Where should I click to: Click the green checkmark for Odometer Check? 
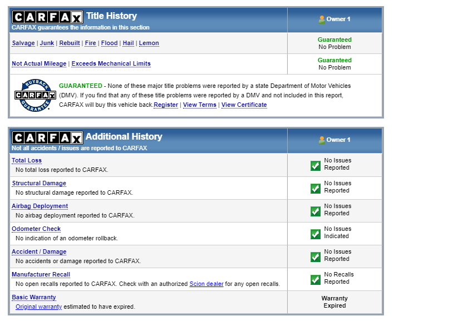click(x=316, y=234)
